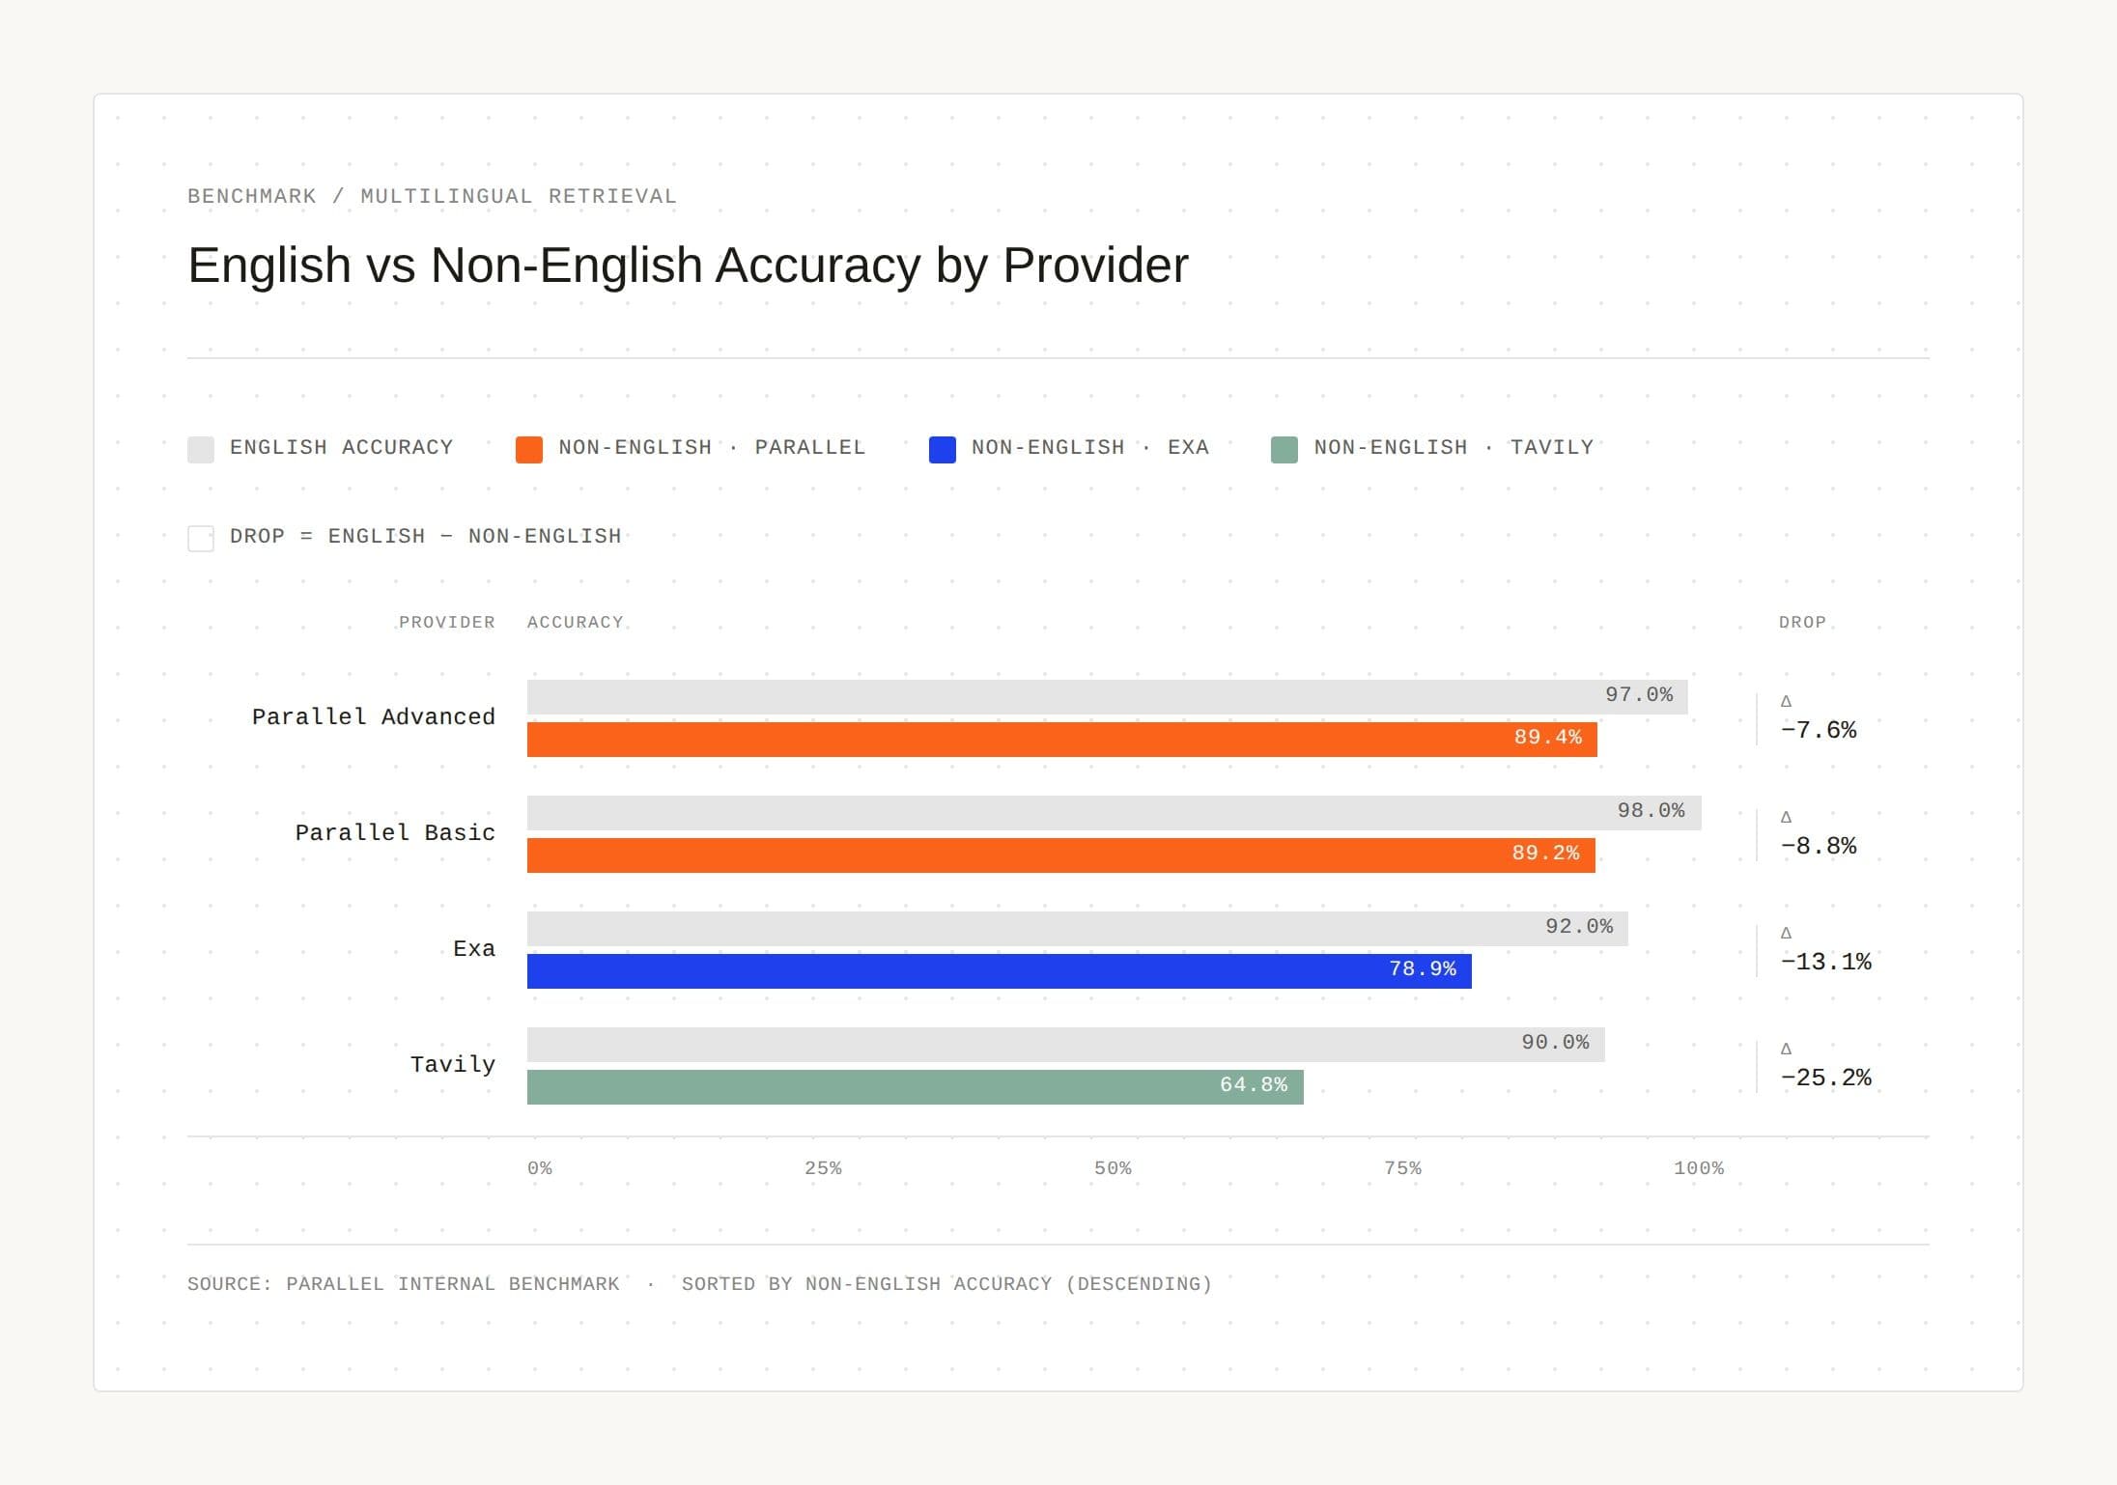Select the blue Exa 78.9% bar
The height and width of the screenshot is (1485, 2117).
click(x=999, y=971)
